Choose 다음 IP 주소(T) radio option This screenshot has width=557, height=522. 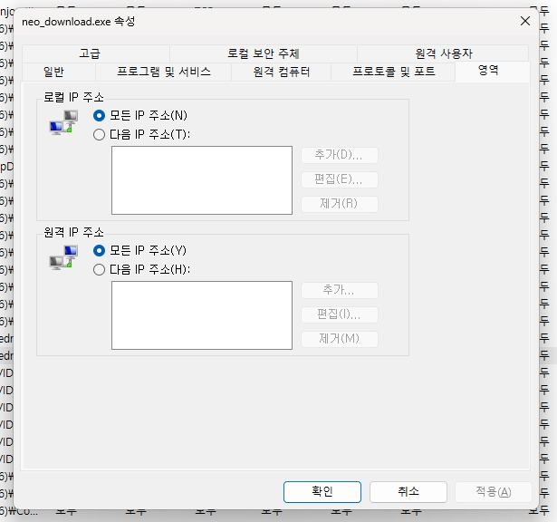click(x=99, y=134)
